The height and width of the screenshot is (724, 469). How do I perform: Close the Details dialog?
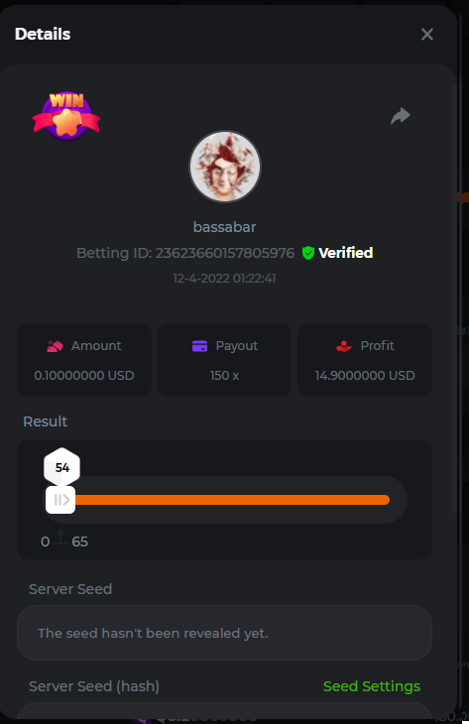click(x=427, y=34)
